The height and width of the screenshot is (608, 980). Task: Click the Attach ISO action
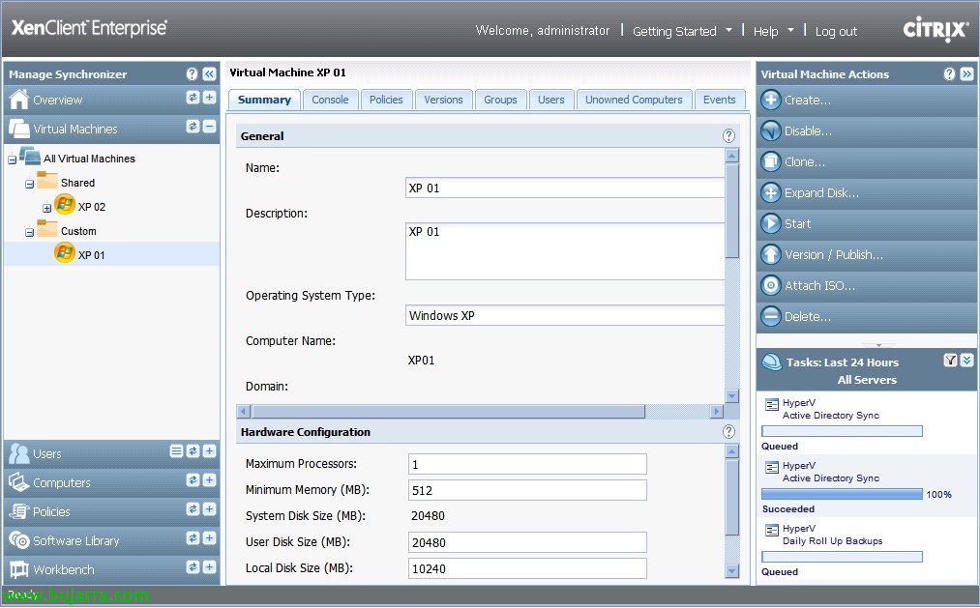coord(867,285)
